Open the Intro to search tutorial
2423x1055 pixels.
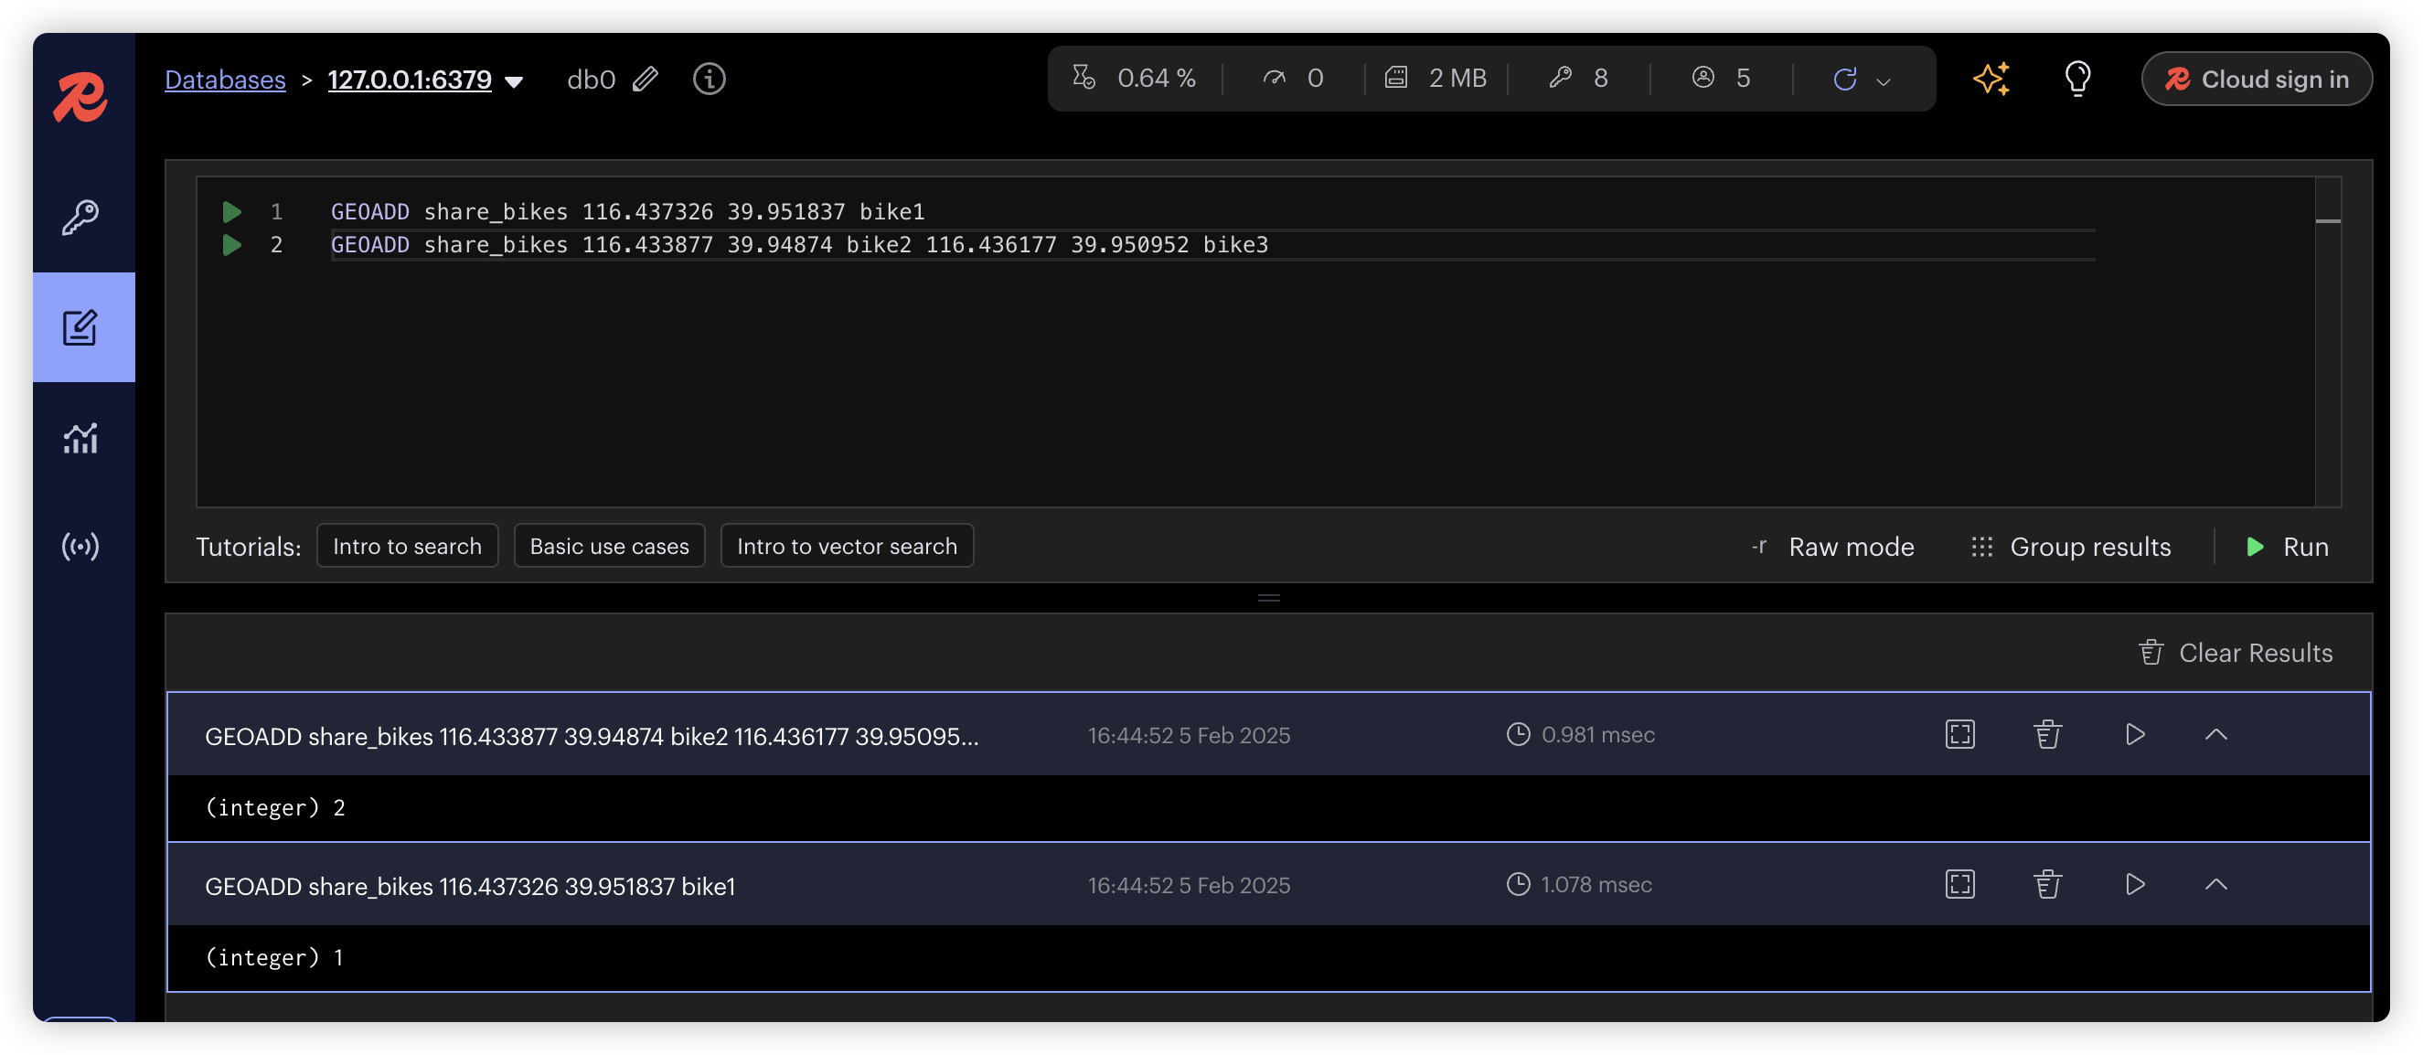coord(407,547)
